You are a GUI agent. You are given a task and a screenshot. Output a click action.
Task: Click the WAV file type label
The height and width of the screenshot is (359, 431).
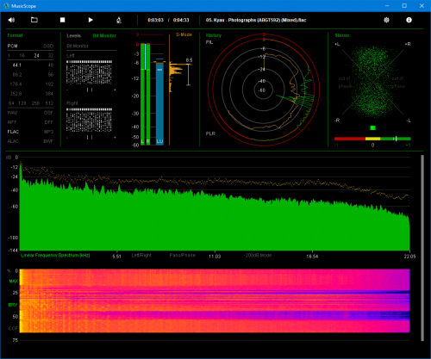(x=12, y=113)
